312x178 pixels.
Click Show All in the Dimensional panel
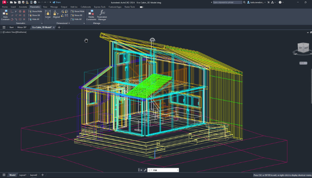pos(76,15)
